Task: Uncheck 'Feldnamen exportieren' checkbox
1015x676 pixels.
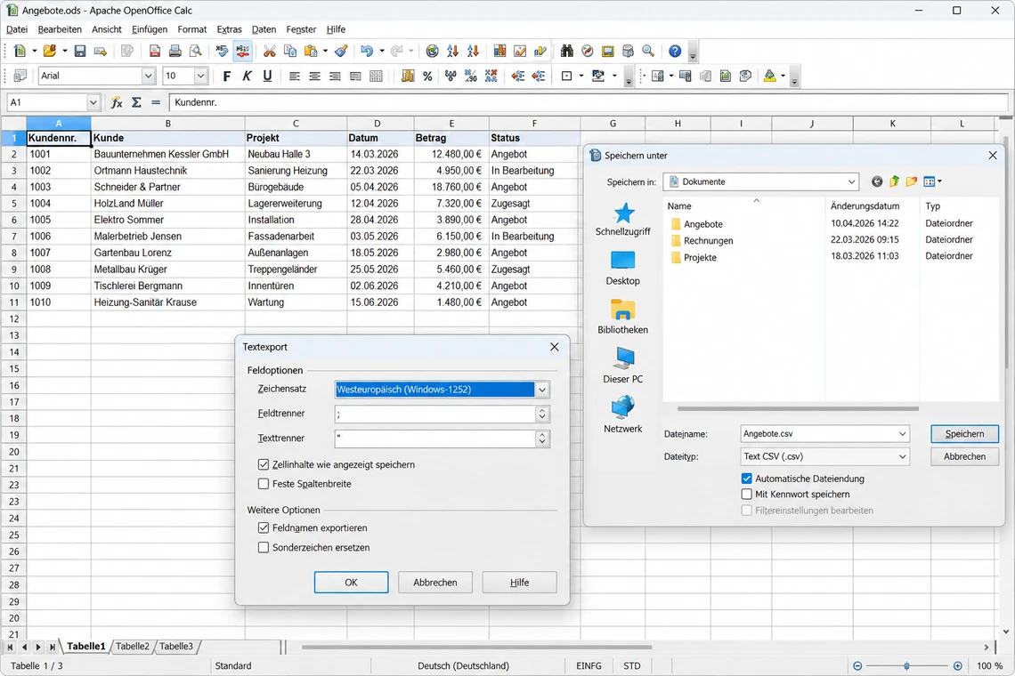Action: [264, 527]
